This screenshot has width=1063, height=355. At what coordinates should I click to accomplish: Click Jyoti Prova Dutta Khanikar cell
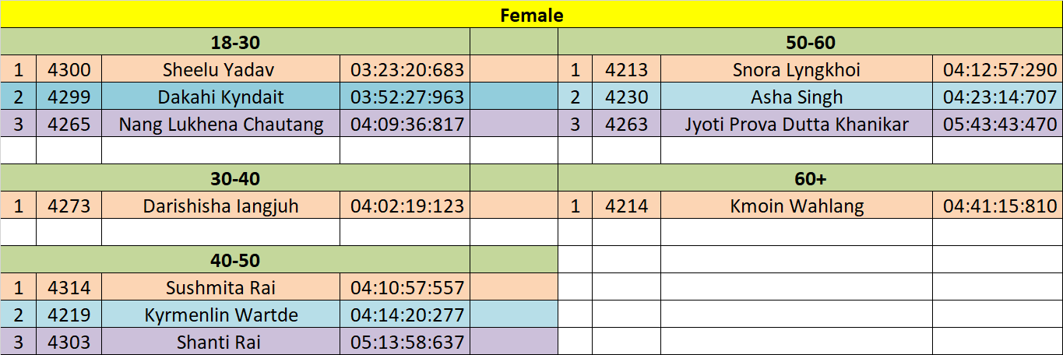click(x=796, y=125)
